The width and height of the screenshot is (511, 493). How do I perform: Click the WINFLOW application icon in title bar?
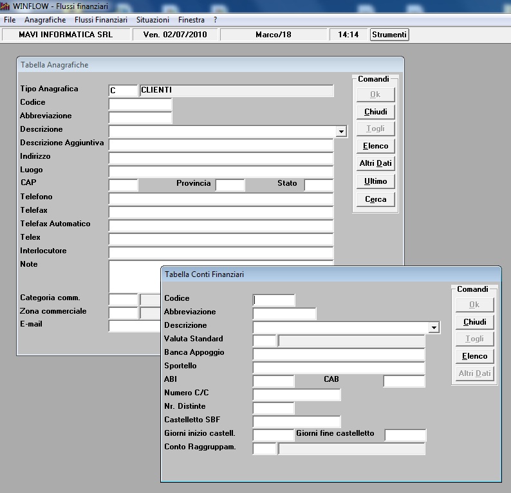(5, 6)
